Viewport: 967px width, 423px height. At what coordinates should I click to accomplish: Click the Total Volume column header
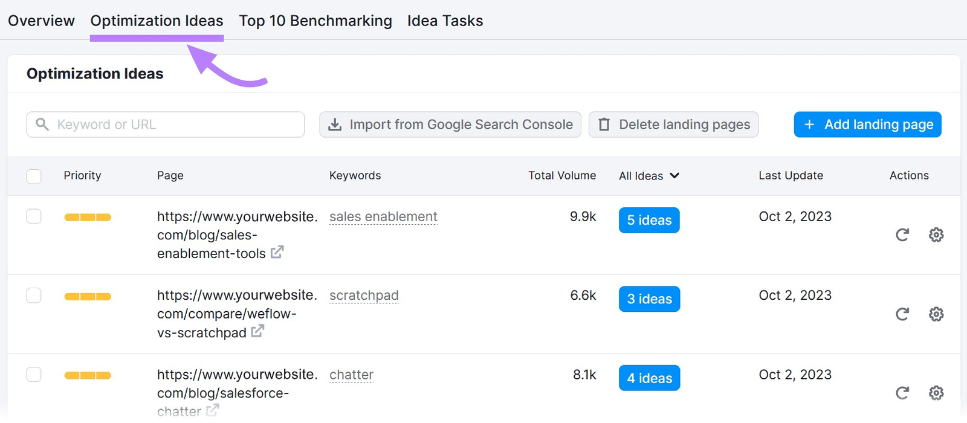pos(562,175)
